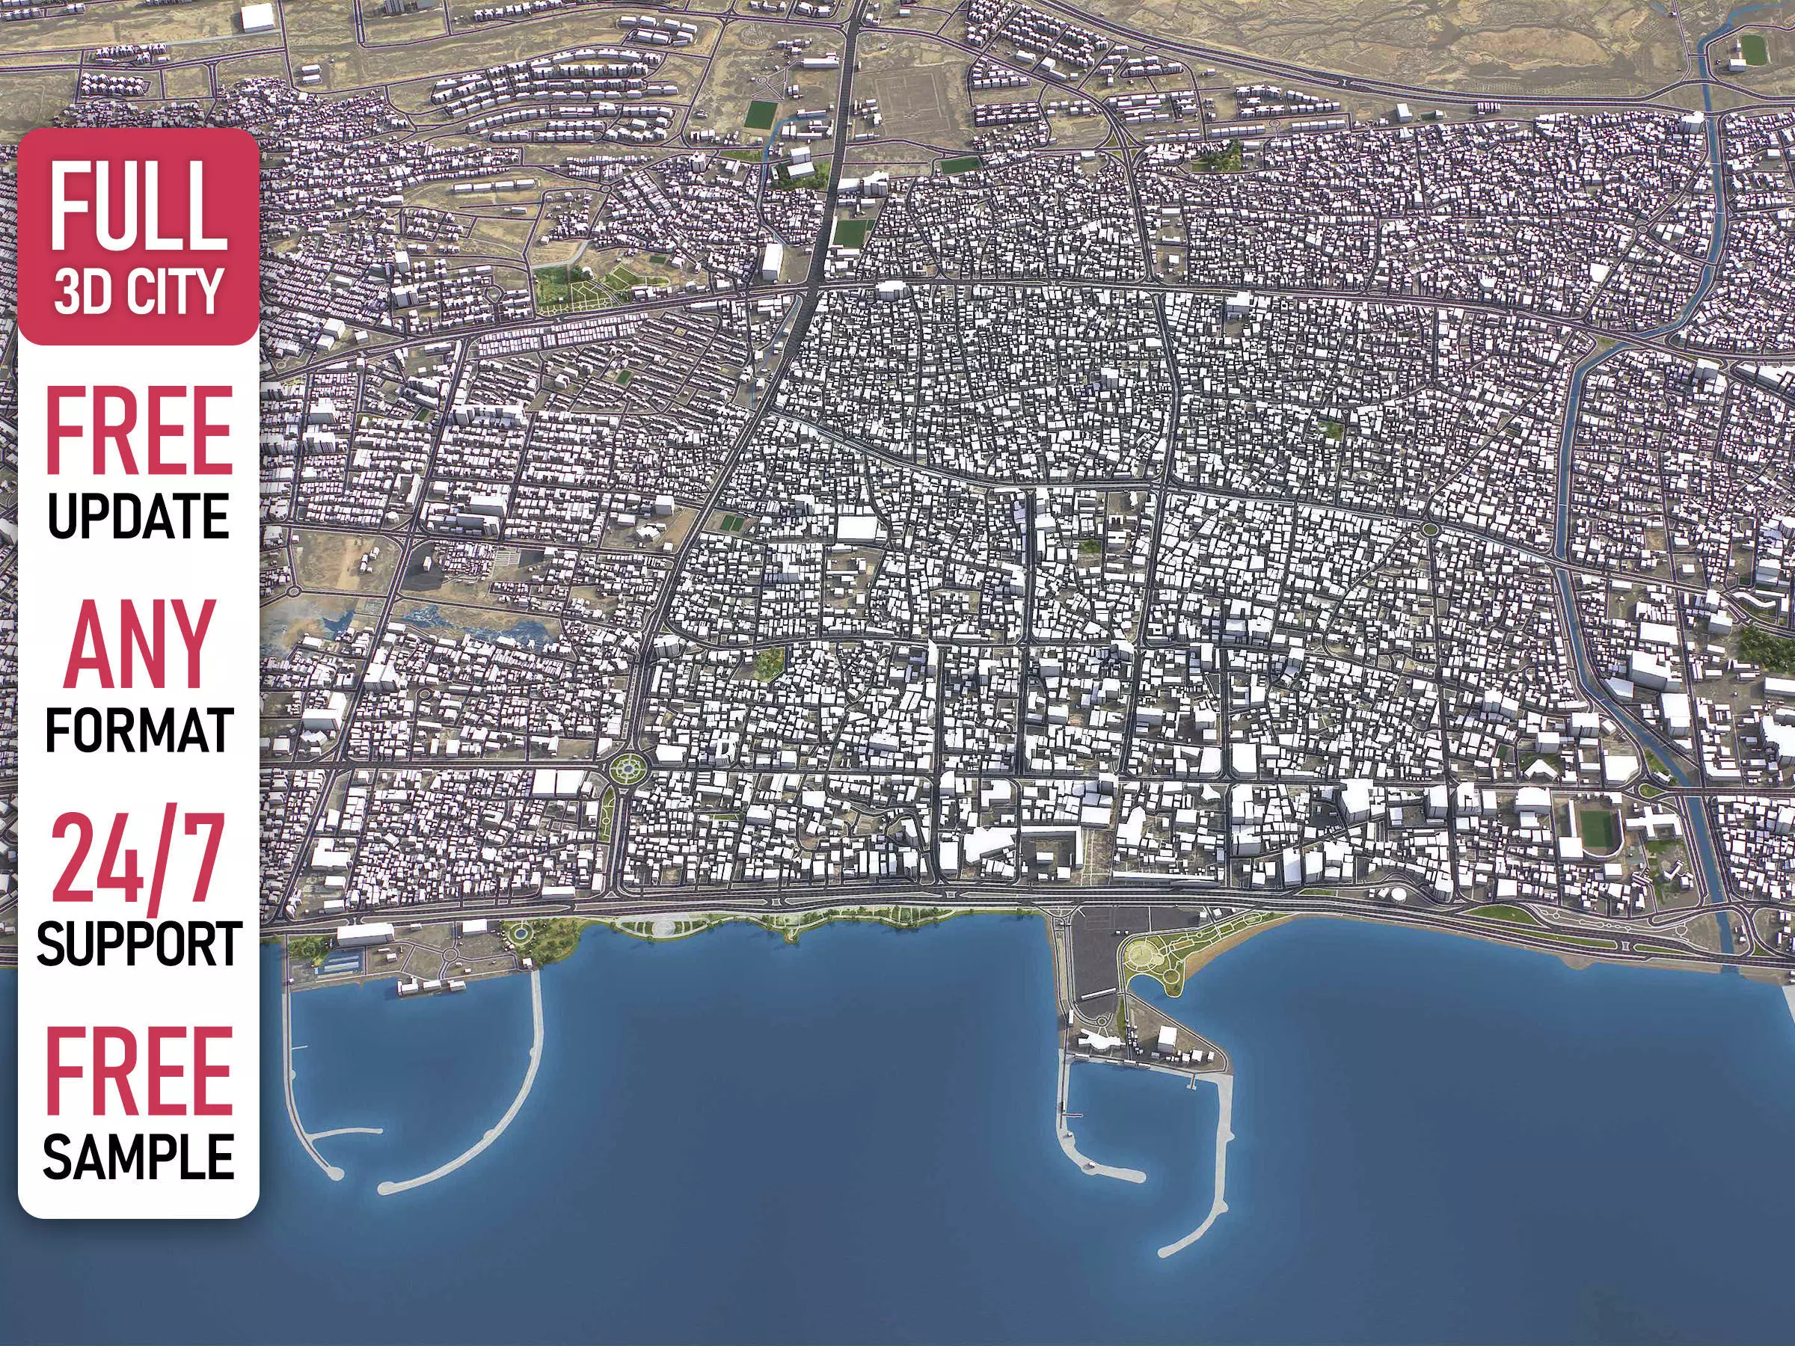Click the red FULL 3D CITY badge

138,236
